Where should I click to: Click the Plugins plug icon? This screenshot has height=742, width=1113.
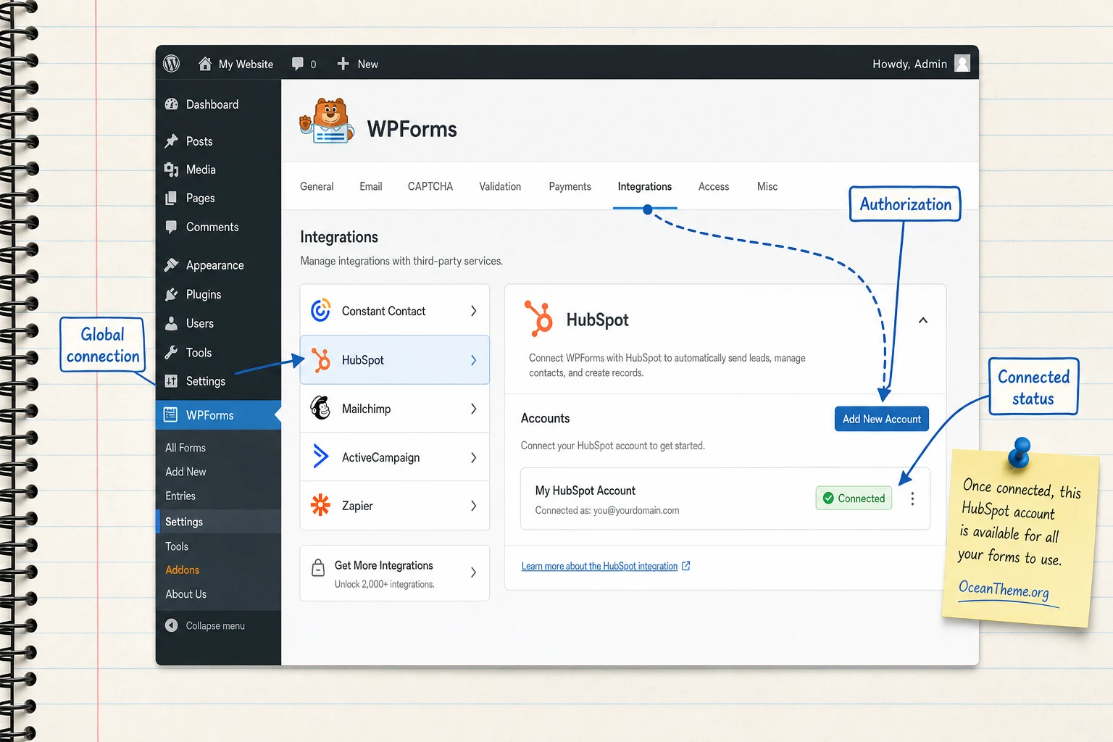(172, 294)
